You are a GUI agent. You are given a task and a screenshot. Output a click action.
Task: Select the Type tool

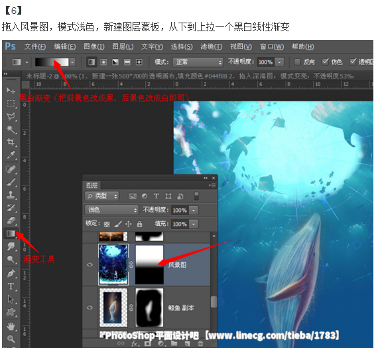pyautogui.click(x=11, y=286)
